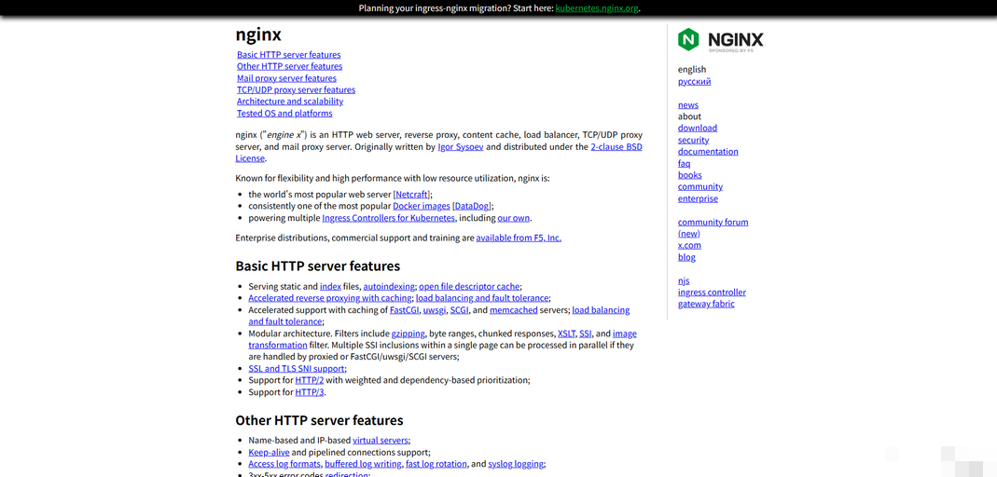Jump to Basic HTTP server features
The image size is (997, 477).
[x=289, y=55]
